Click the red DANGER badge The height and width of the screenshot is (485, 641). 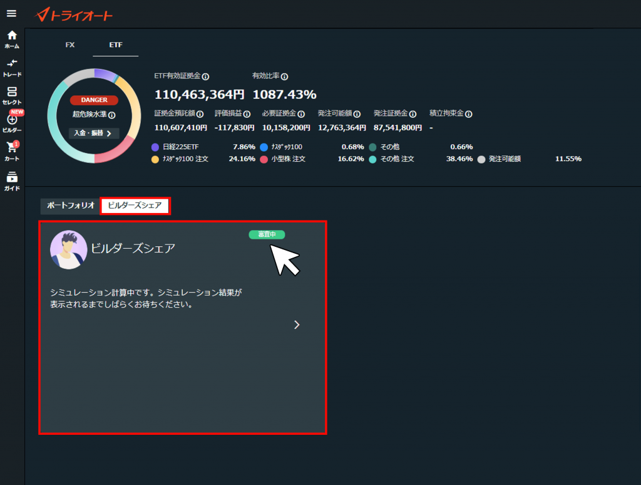[x=94, y=100]
